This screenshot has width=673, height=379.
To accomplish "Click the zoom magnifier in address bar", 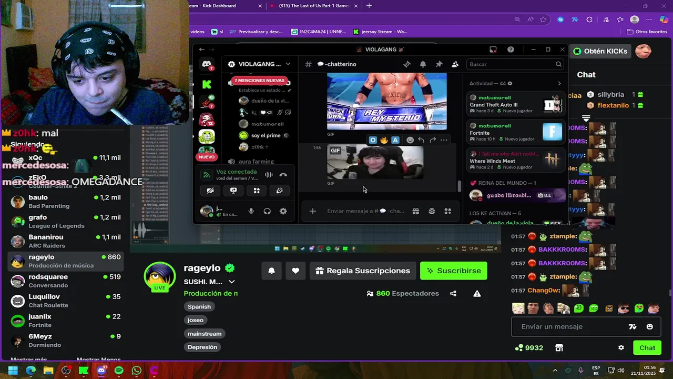I will coord(517,19).
